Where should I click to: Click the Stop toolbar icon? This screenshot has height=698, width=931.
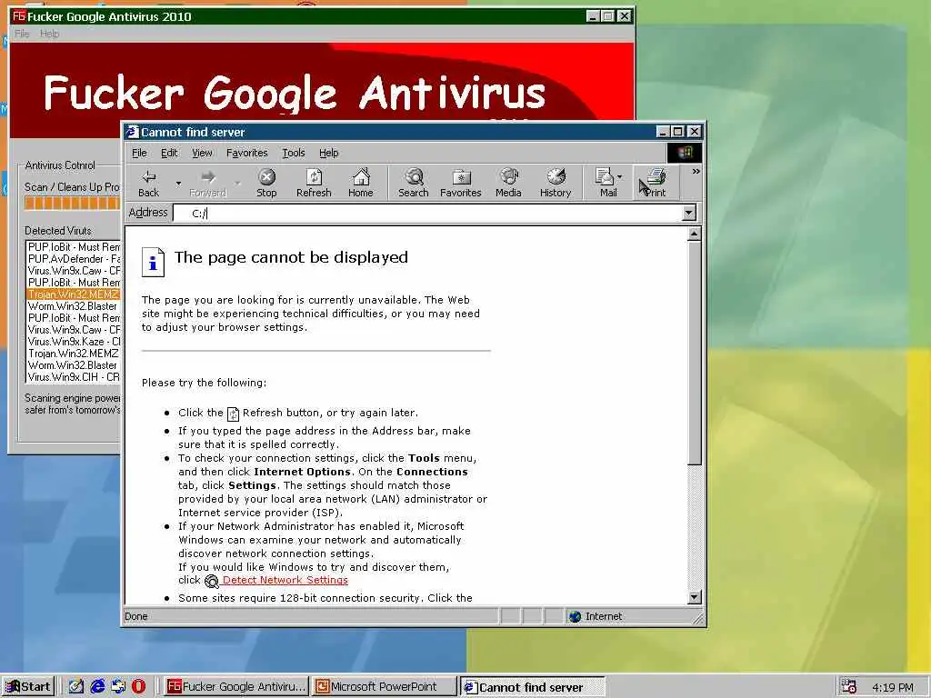[x=266, y=183]
